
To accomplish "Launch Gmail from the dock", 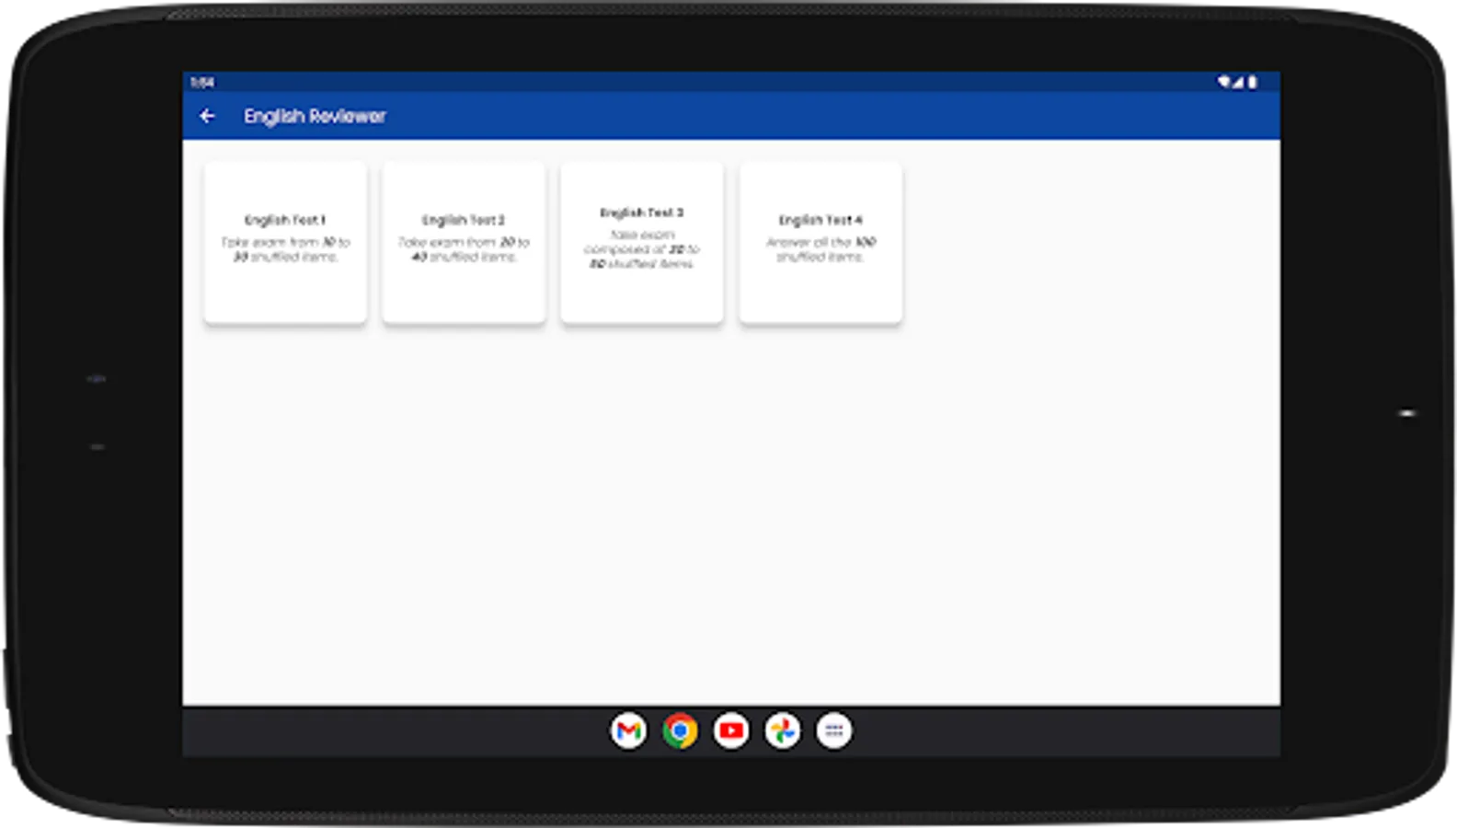I will [x=628, y=731].
